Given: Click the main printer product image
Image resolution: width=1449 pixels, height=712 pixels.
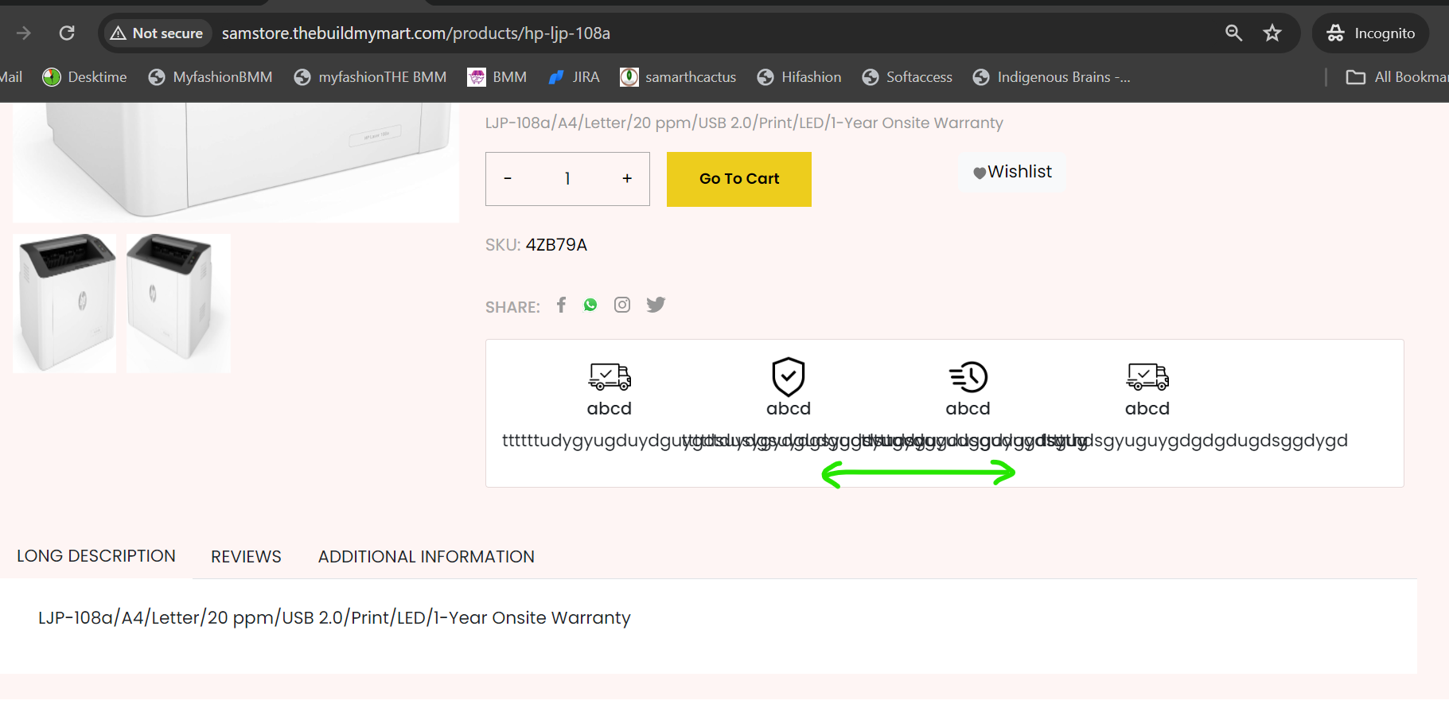Looking at the screenshot, I should tap(236, 162).
